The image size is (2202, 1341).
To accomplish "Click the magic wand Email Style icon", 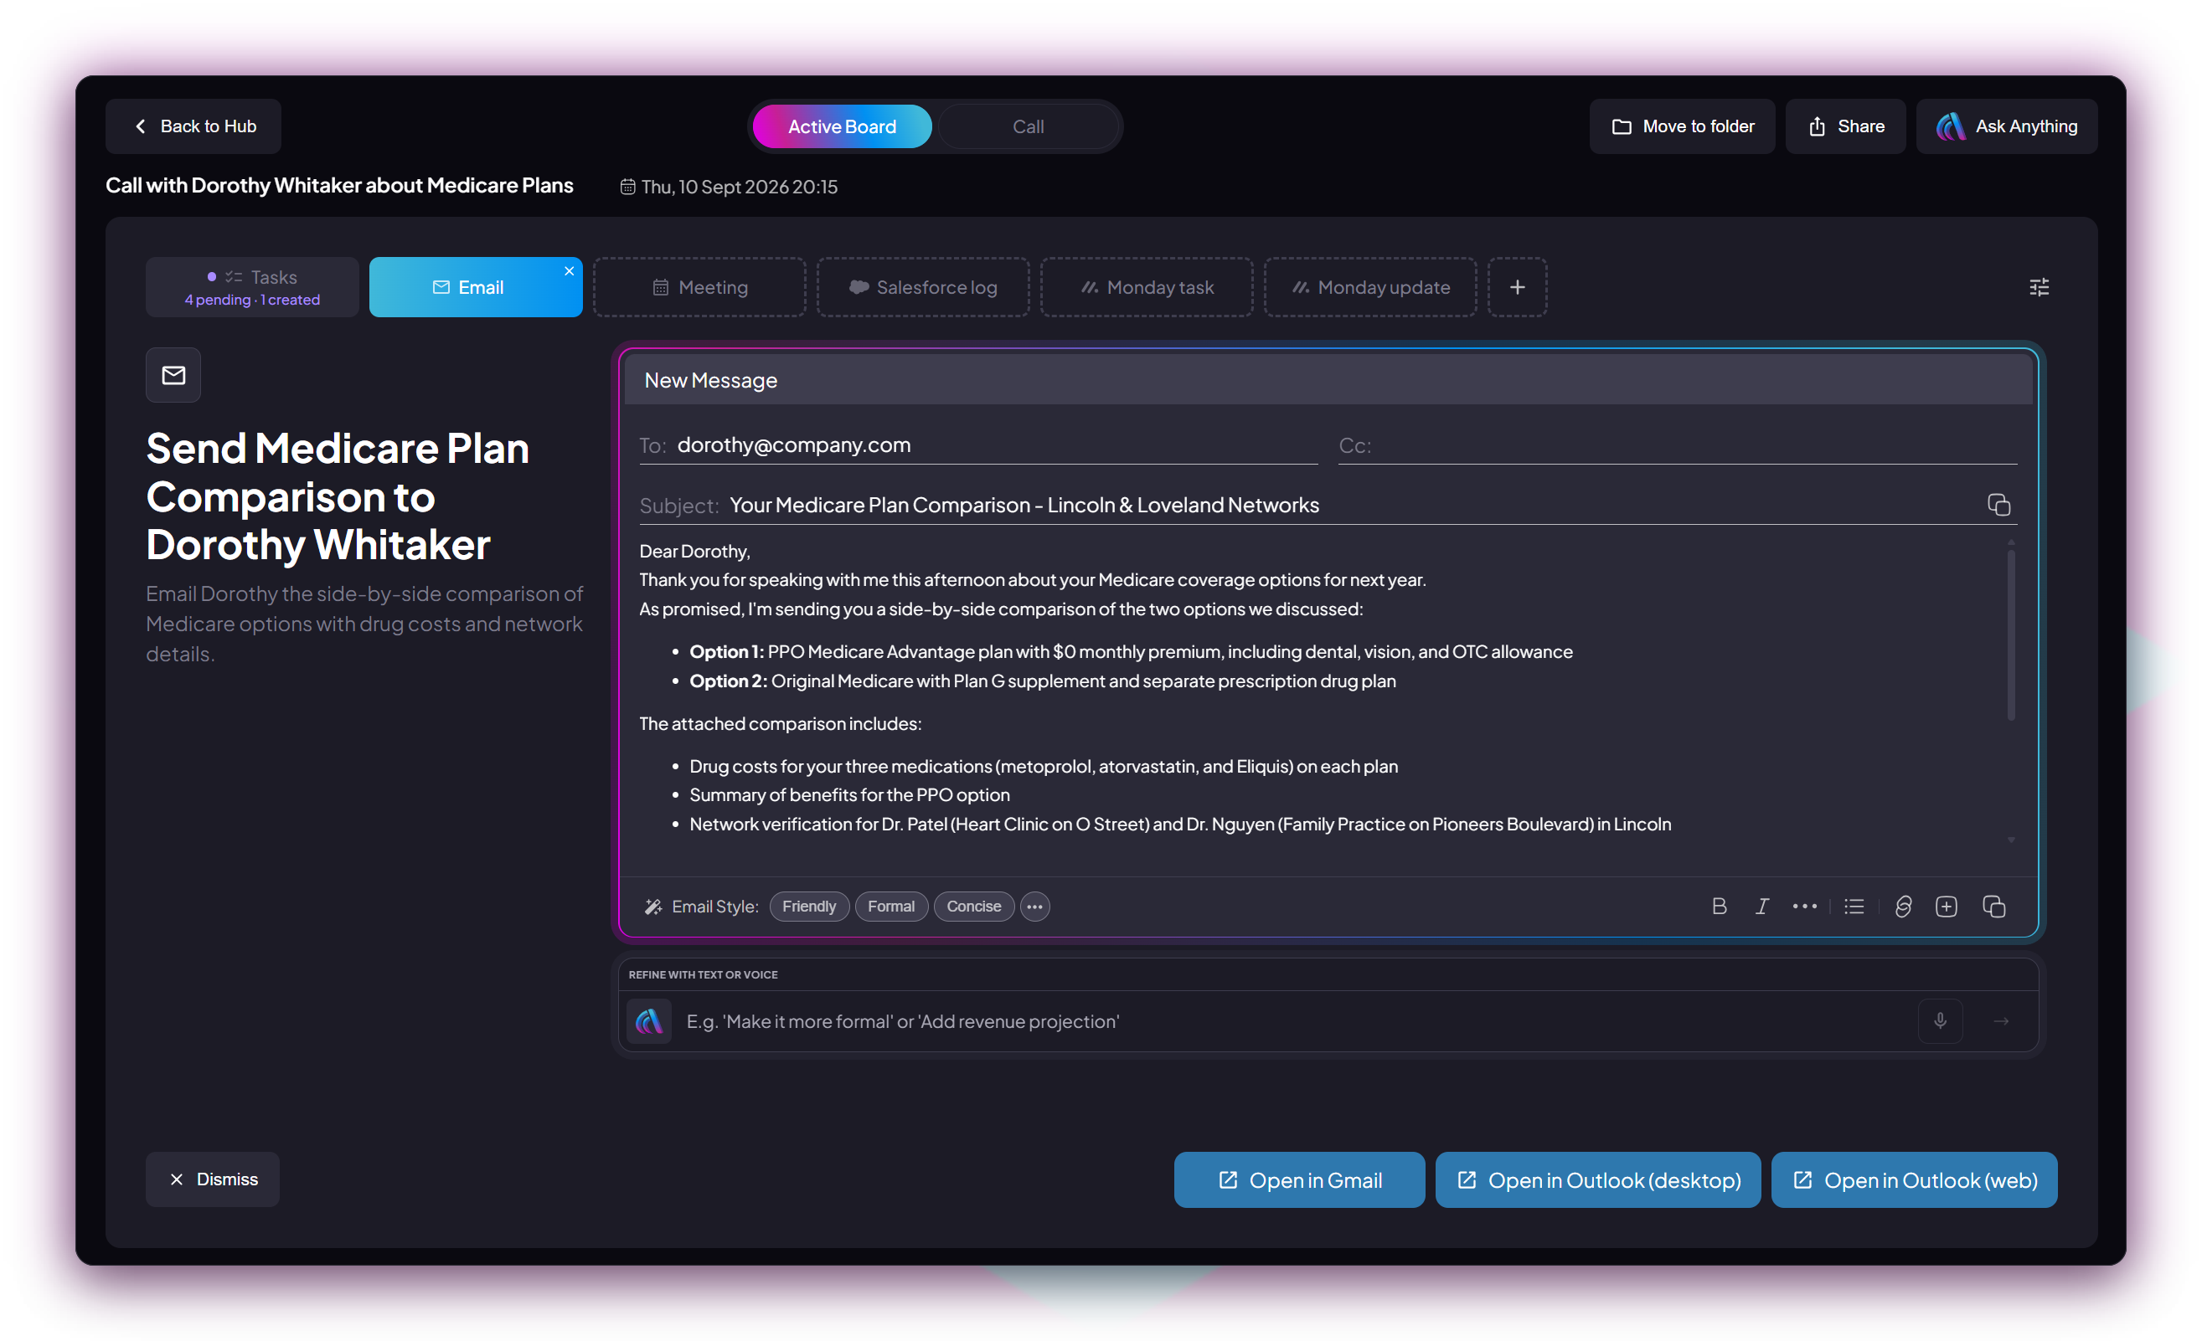I will click(x=653, y=906).
